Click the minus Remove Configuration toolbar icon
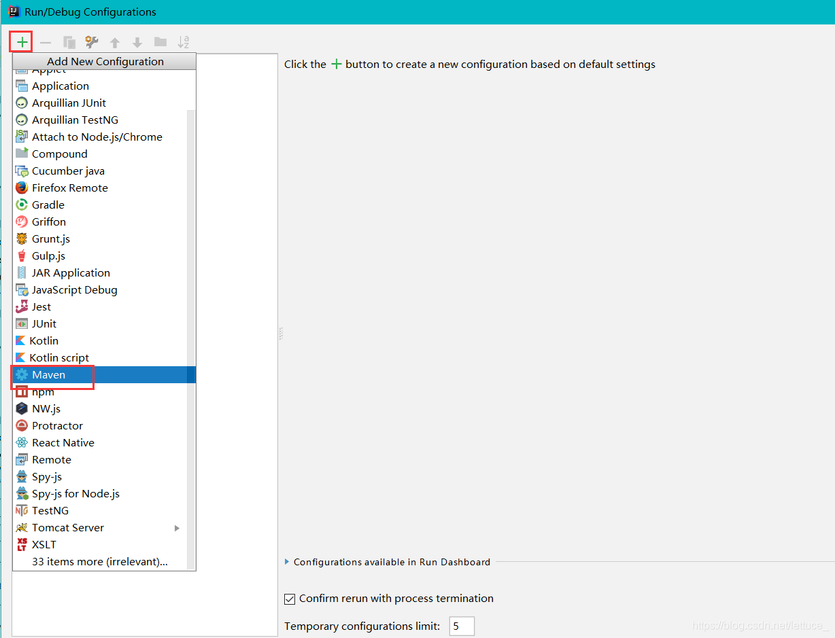 [x=46, y=42]
